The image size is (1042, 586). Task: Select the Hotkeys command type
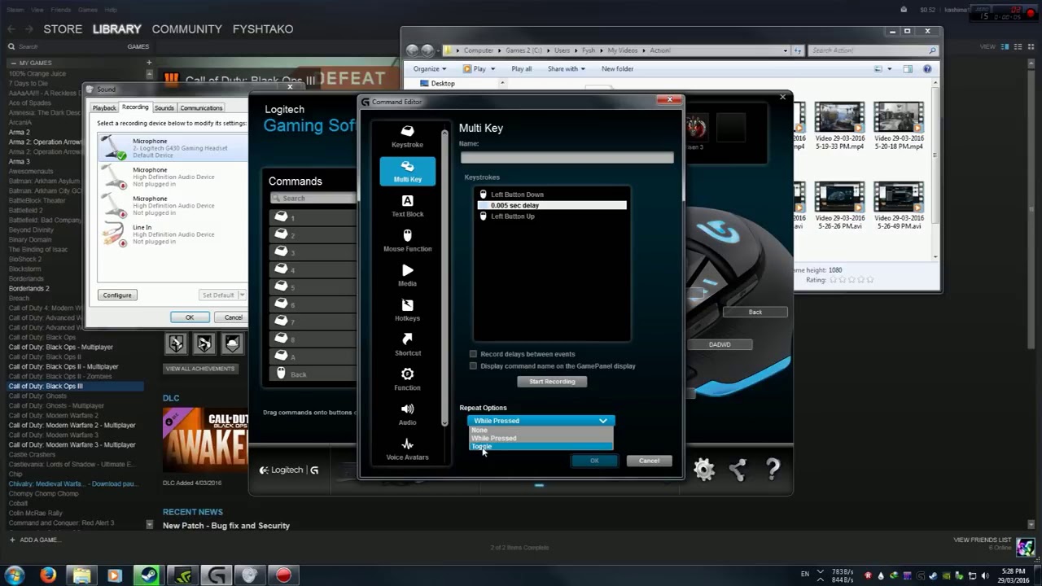pyautogui.click(x=407, y=310)
